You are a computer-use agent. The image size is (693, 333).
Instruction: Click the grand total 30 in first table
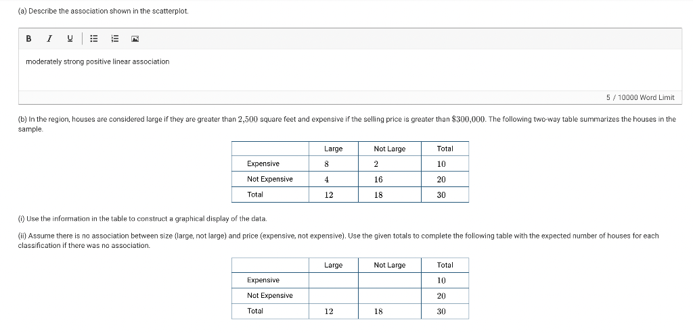pyautogui.click(x=441, y=195)
